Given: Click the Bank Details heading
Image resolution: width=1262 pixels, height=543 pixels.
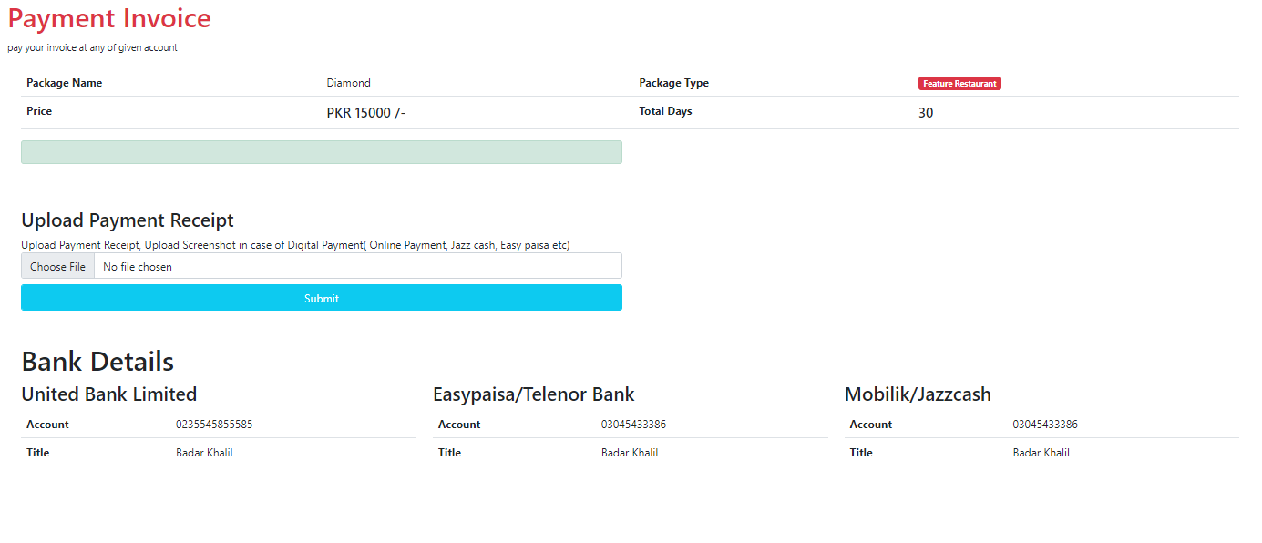Looking at the screenshot, I should (97, 362).
